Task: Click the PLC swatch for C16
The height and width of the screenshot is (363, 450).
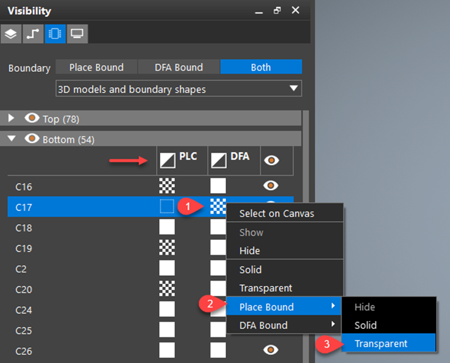Action: (167, 186)
